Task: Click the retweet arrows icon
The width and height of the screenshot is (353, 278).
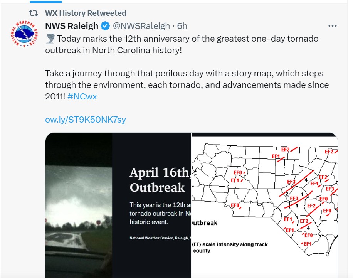Action: point(34,13)
